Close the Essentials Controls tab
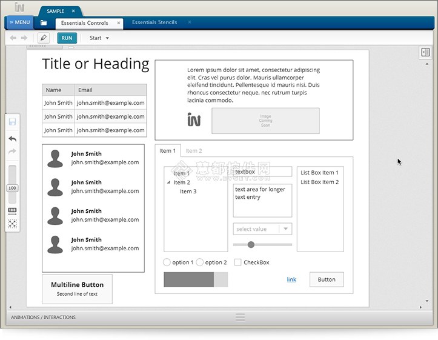This screenshot has height=340, width=438. pyautogui.click(x=119, y=23)
